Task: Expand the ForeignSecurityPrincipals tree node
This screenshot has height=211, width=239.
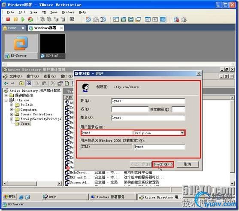Action: click(x=12, y=119)
